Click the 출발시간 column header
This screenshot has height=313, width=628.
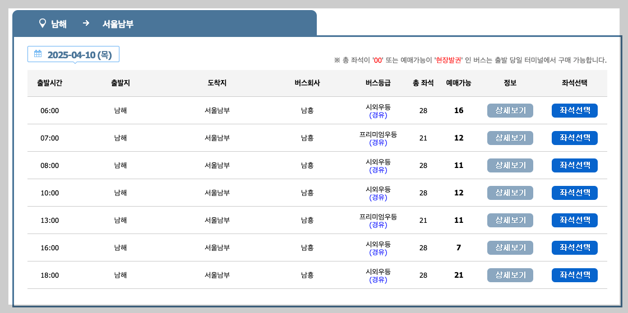[50, 83]
